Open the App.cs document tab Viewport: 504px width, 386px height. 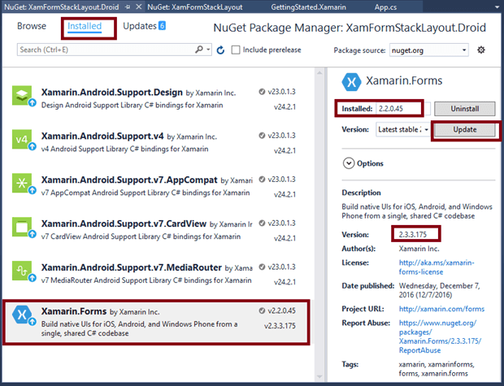[x=385, y=7]
